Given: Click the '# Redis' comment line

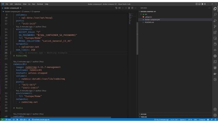Looking at the screenshot, I should pos(18,108).
